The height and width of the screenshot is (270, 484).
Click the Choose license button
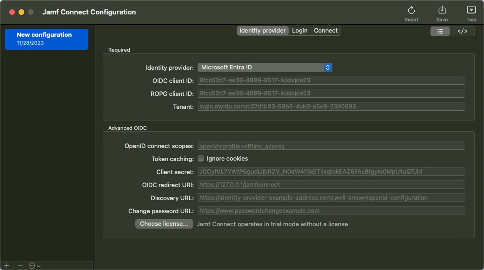[164, 224]
